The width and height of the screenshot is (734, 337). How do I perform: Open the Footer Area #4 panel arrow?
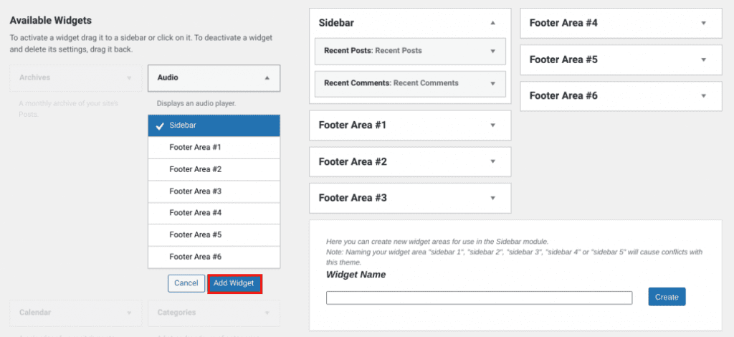pos(704,23)
